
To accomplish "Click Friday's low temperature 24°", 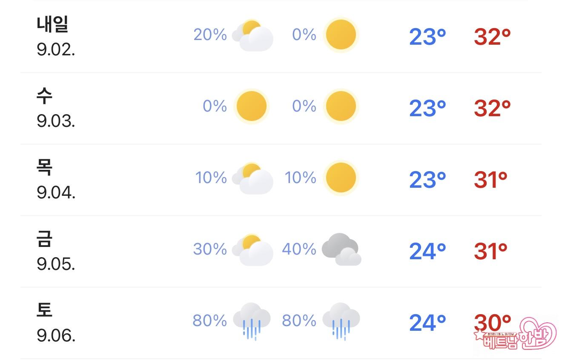I will click(427, 252).
